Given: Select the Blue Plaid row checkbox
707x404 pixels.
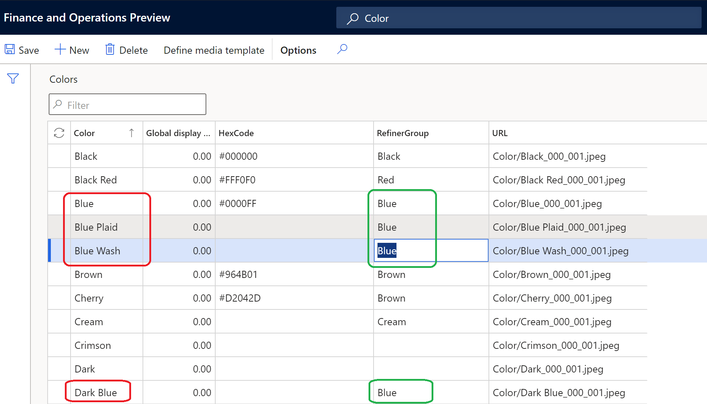Looking at the screenshot, I should (x=58, y=227).
